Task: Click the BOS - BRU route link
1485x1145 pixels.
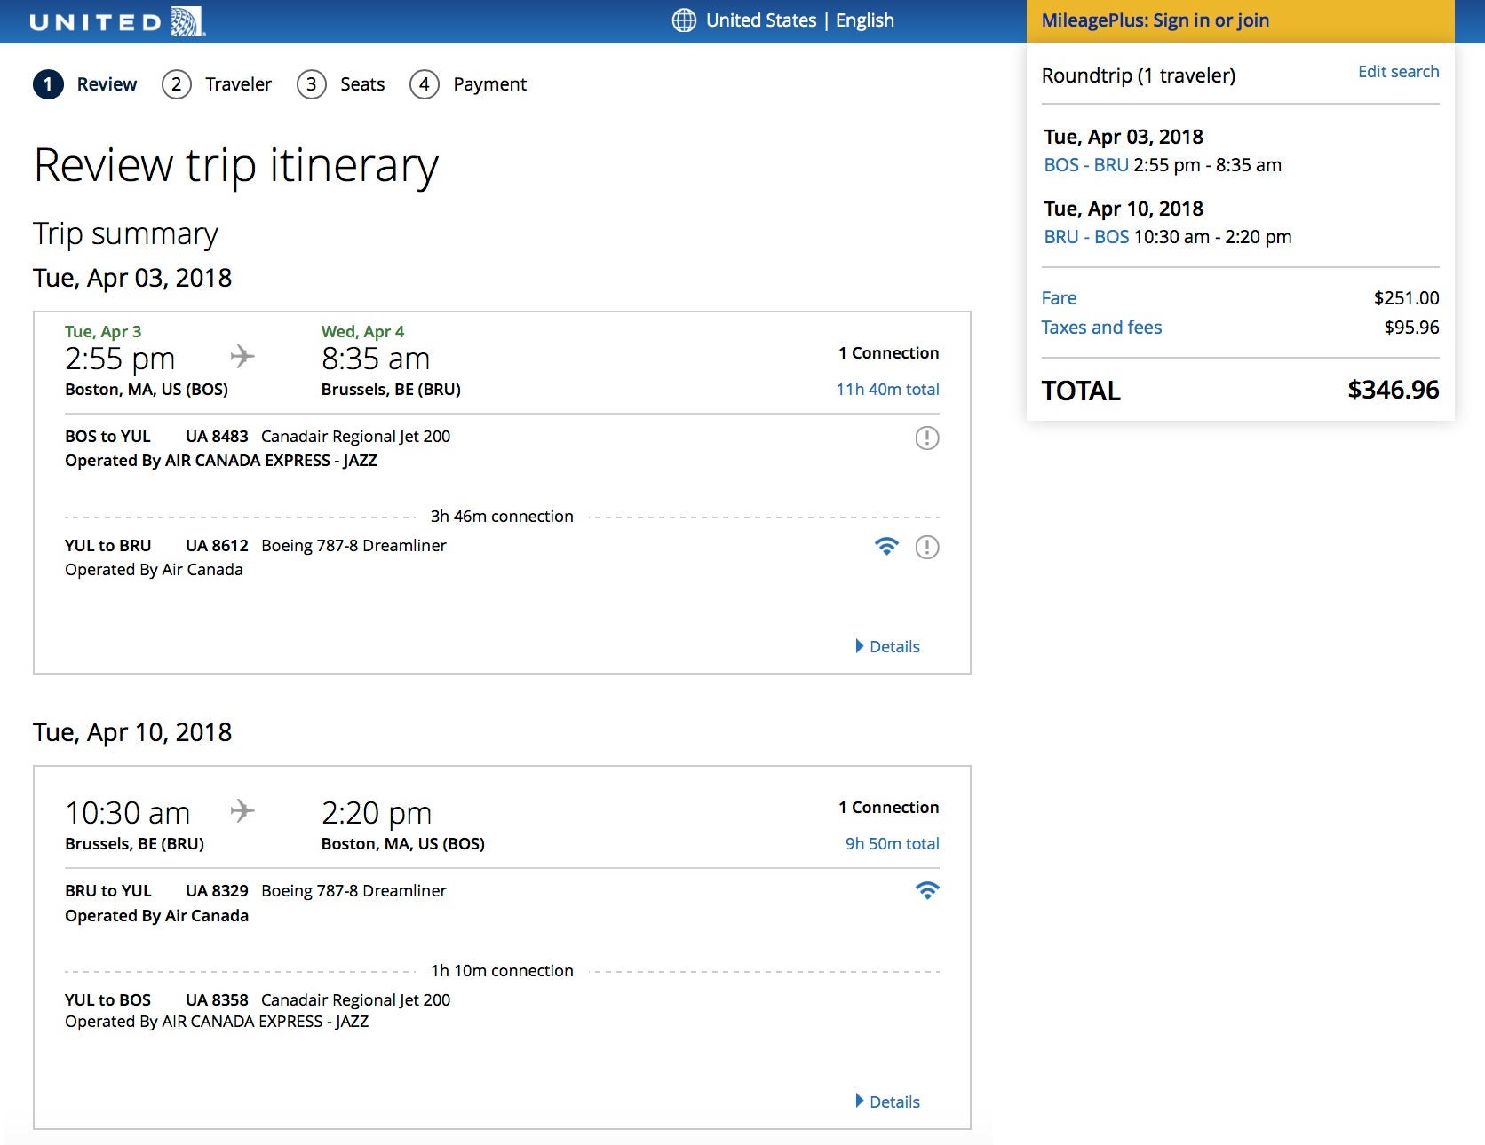Action: coord(1085,165)
